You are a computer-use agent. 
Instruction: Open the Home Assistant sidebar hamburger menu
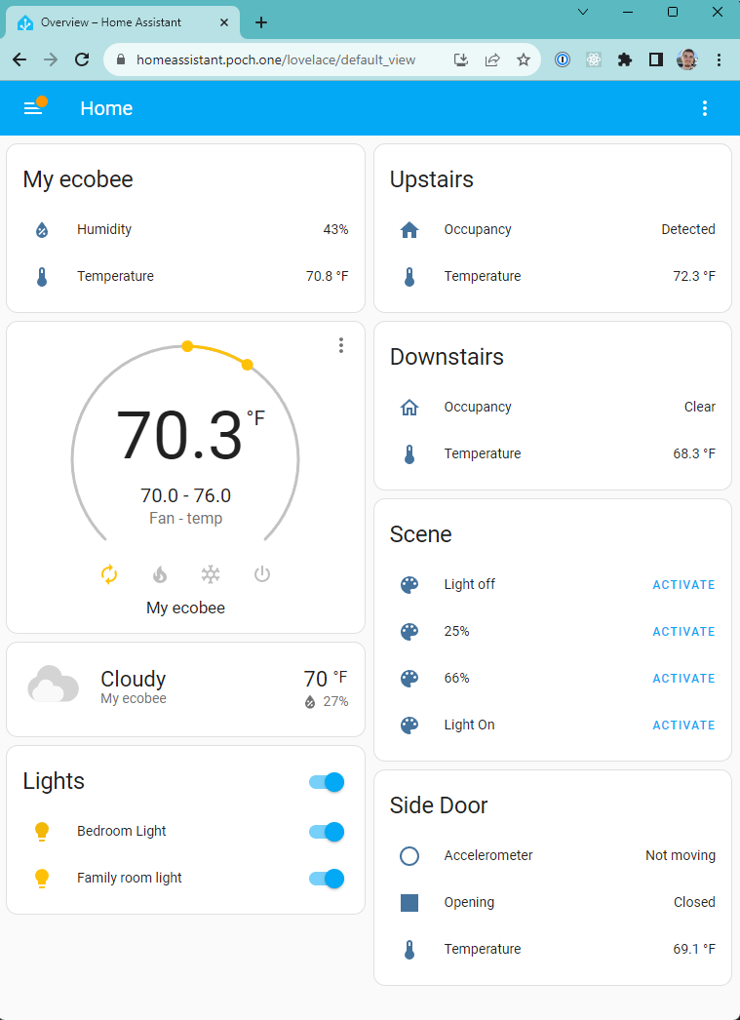tap(32, 108)
